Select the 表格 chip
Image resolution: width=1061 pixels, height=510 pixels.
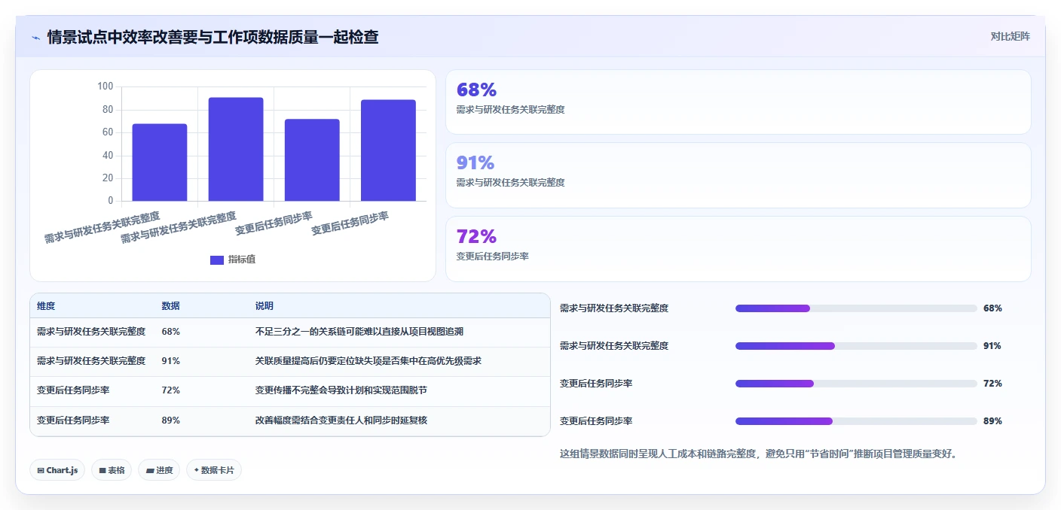pos(112,470)
